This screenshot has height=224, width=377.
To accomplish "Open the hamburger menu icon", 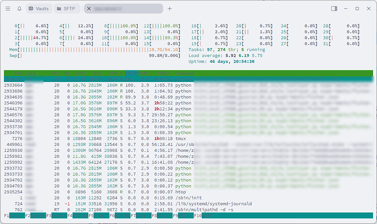I will (8, 9).
